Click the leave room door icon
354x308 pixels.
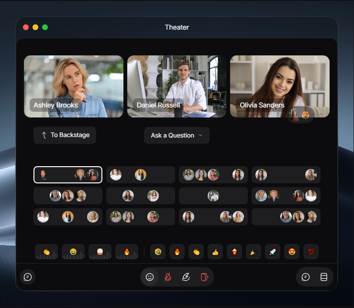pos(205,277)
